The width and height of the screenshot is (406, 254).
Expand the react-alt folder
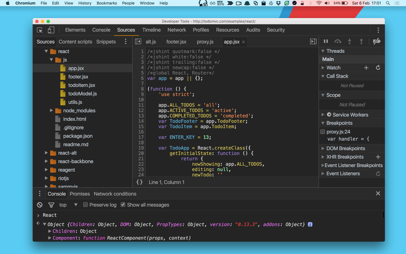(x=46, y=153)
